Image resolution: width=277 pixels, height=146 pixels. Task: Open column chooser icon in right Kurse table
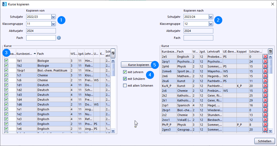coord(270,51)
